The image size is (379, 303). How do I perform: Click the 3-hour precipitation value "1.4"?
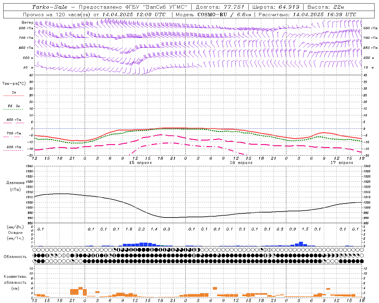(154, 229)
